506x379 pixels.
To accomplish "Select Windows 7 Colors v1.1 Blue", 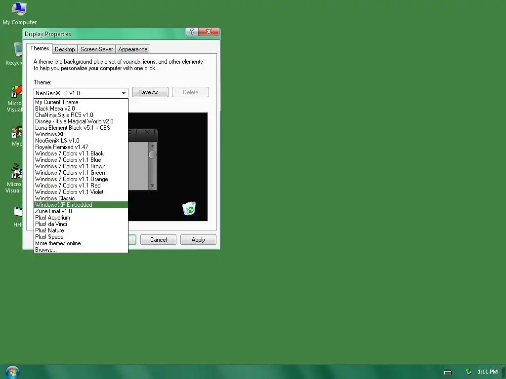I will click(81, 160).
